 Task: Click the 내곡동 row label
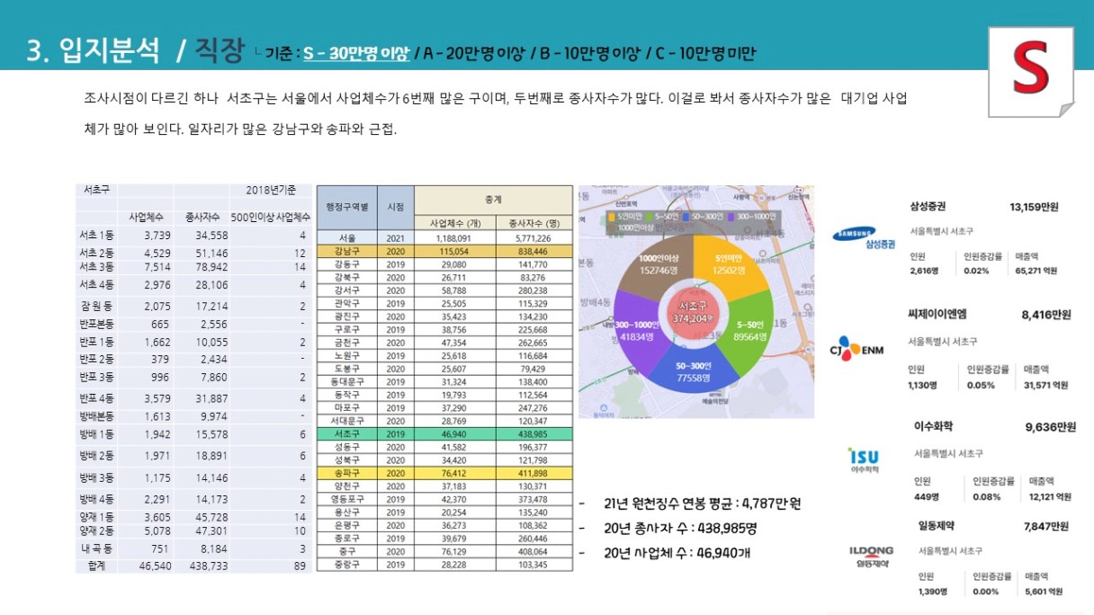(x=96, y=548)
